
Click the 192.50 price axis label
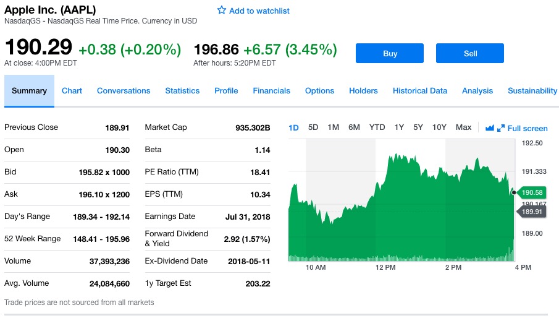pyautogui.click(x=532, y=143)
